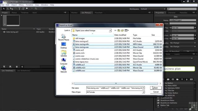Open the Object menu
Image resolution: width=198 pixels, height=111 pixels.
(x=14, y=5)
